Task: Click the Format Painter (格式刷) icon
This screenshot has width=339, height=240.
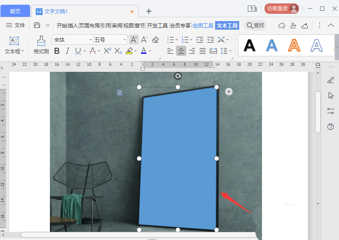Action: click(41, 45)
